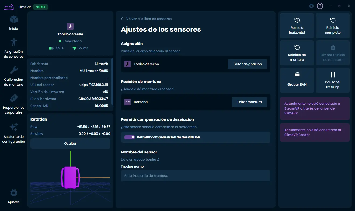Hide the rotation preview with Ocultar

70,143
